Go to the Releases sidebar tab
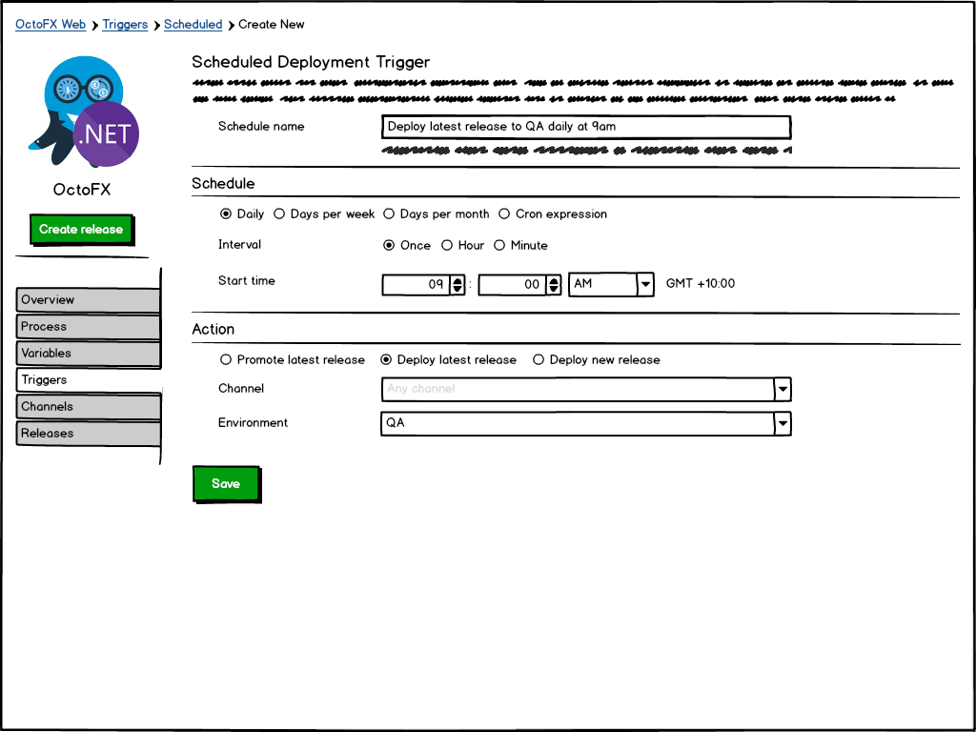The height and width of the screenshot is (732, 976). pyautogui.click(x=88, y=434)
